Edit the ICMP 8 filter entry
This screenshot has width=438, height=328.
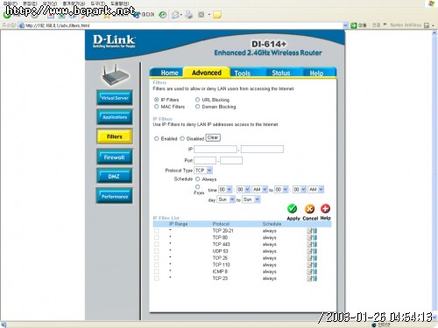pos(309,272)
